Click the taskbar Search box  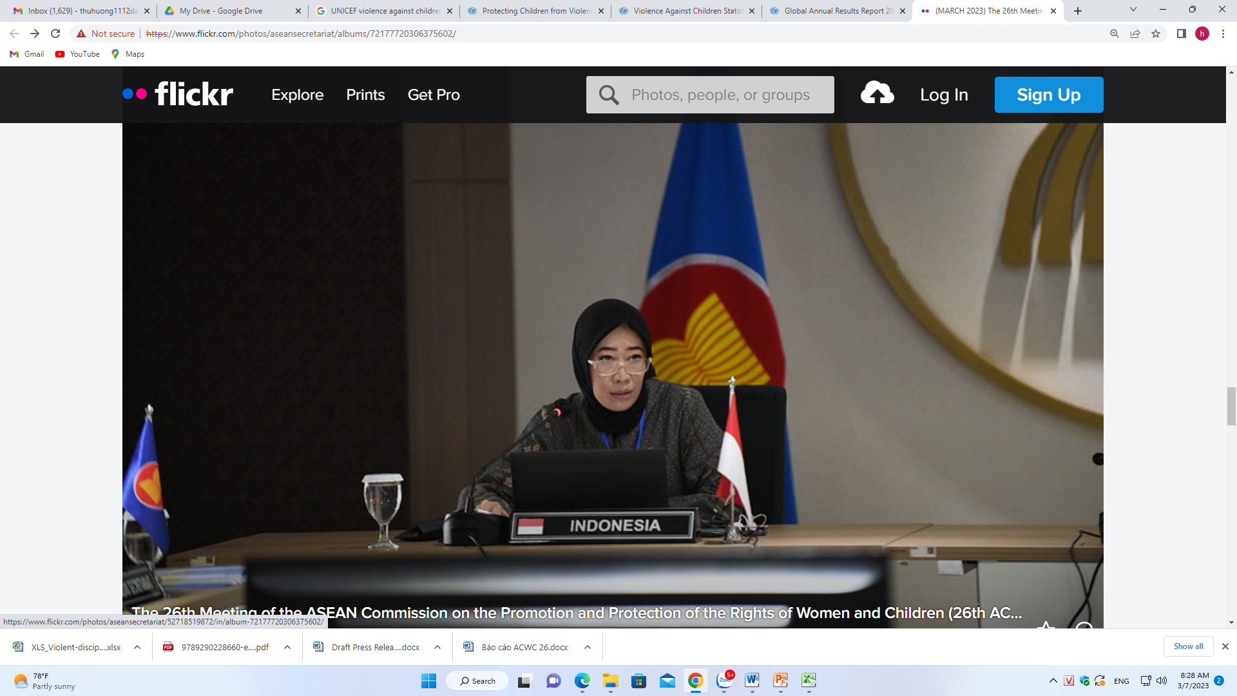coord(477,681)
